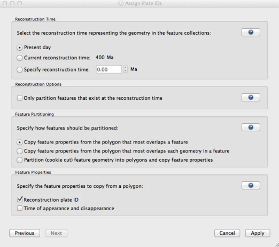Go back with the Previous button
Viewport: 279px width, 247px height.
click(25, 233)
